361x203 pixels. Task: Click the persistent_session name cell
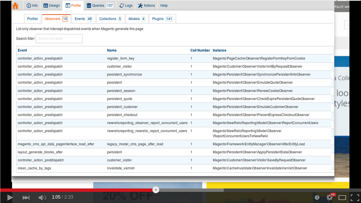121,91
